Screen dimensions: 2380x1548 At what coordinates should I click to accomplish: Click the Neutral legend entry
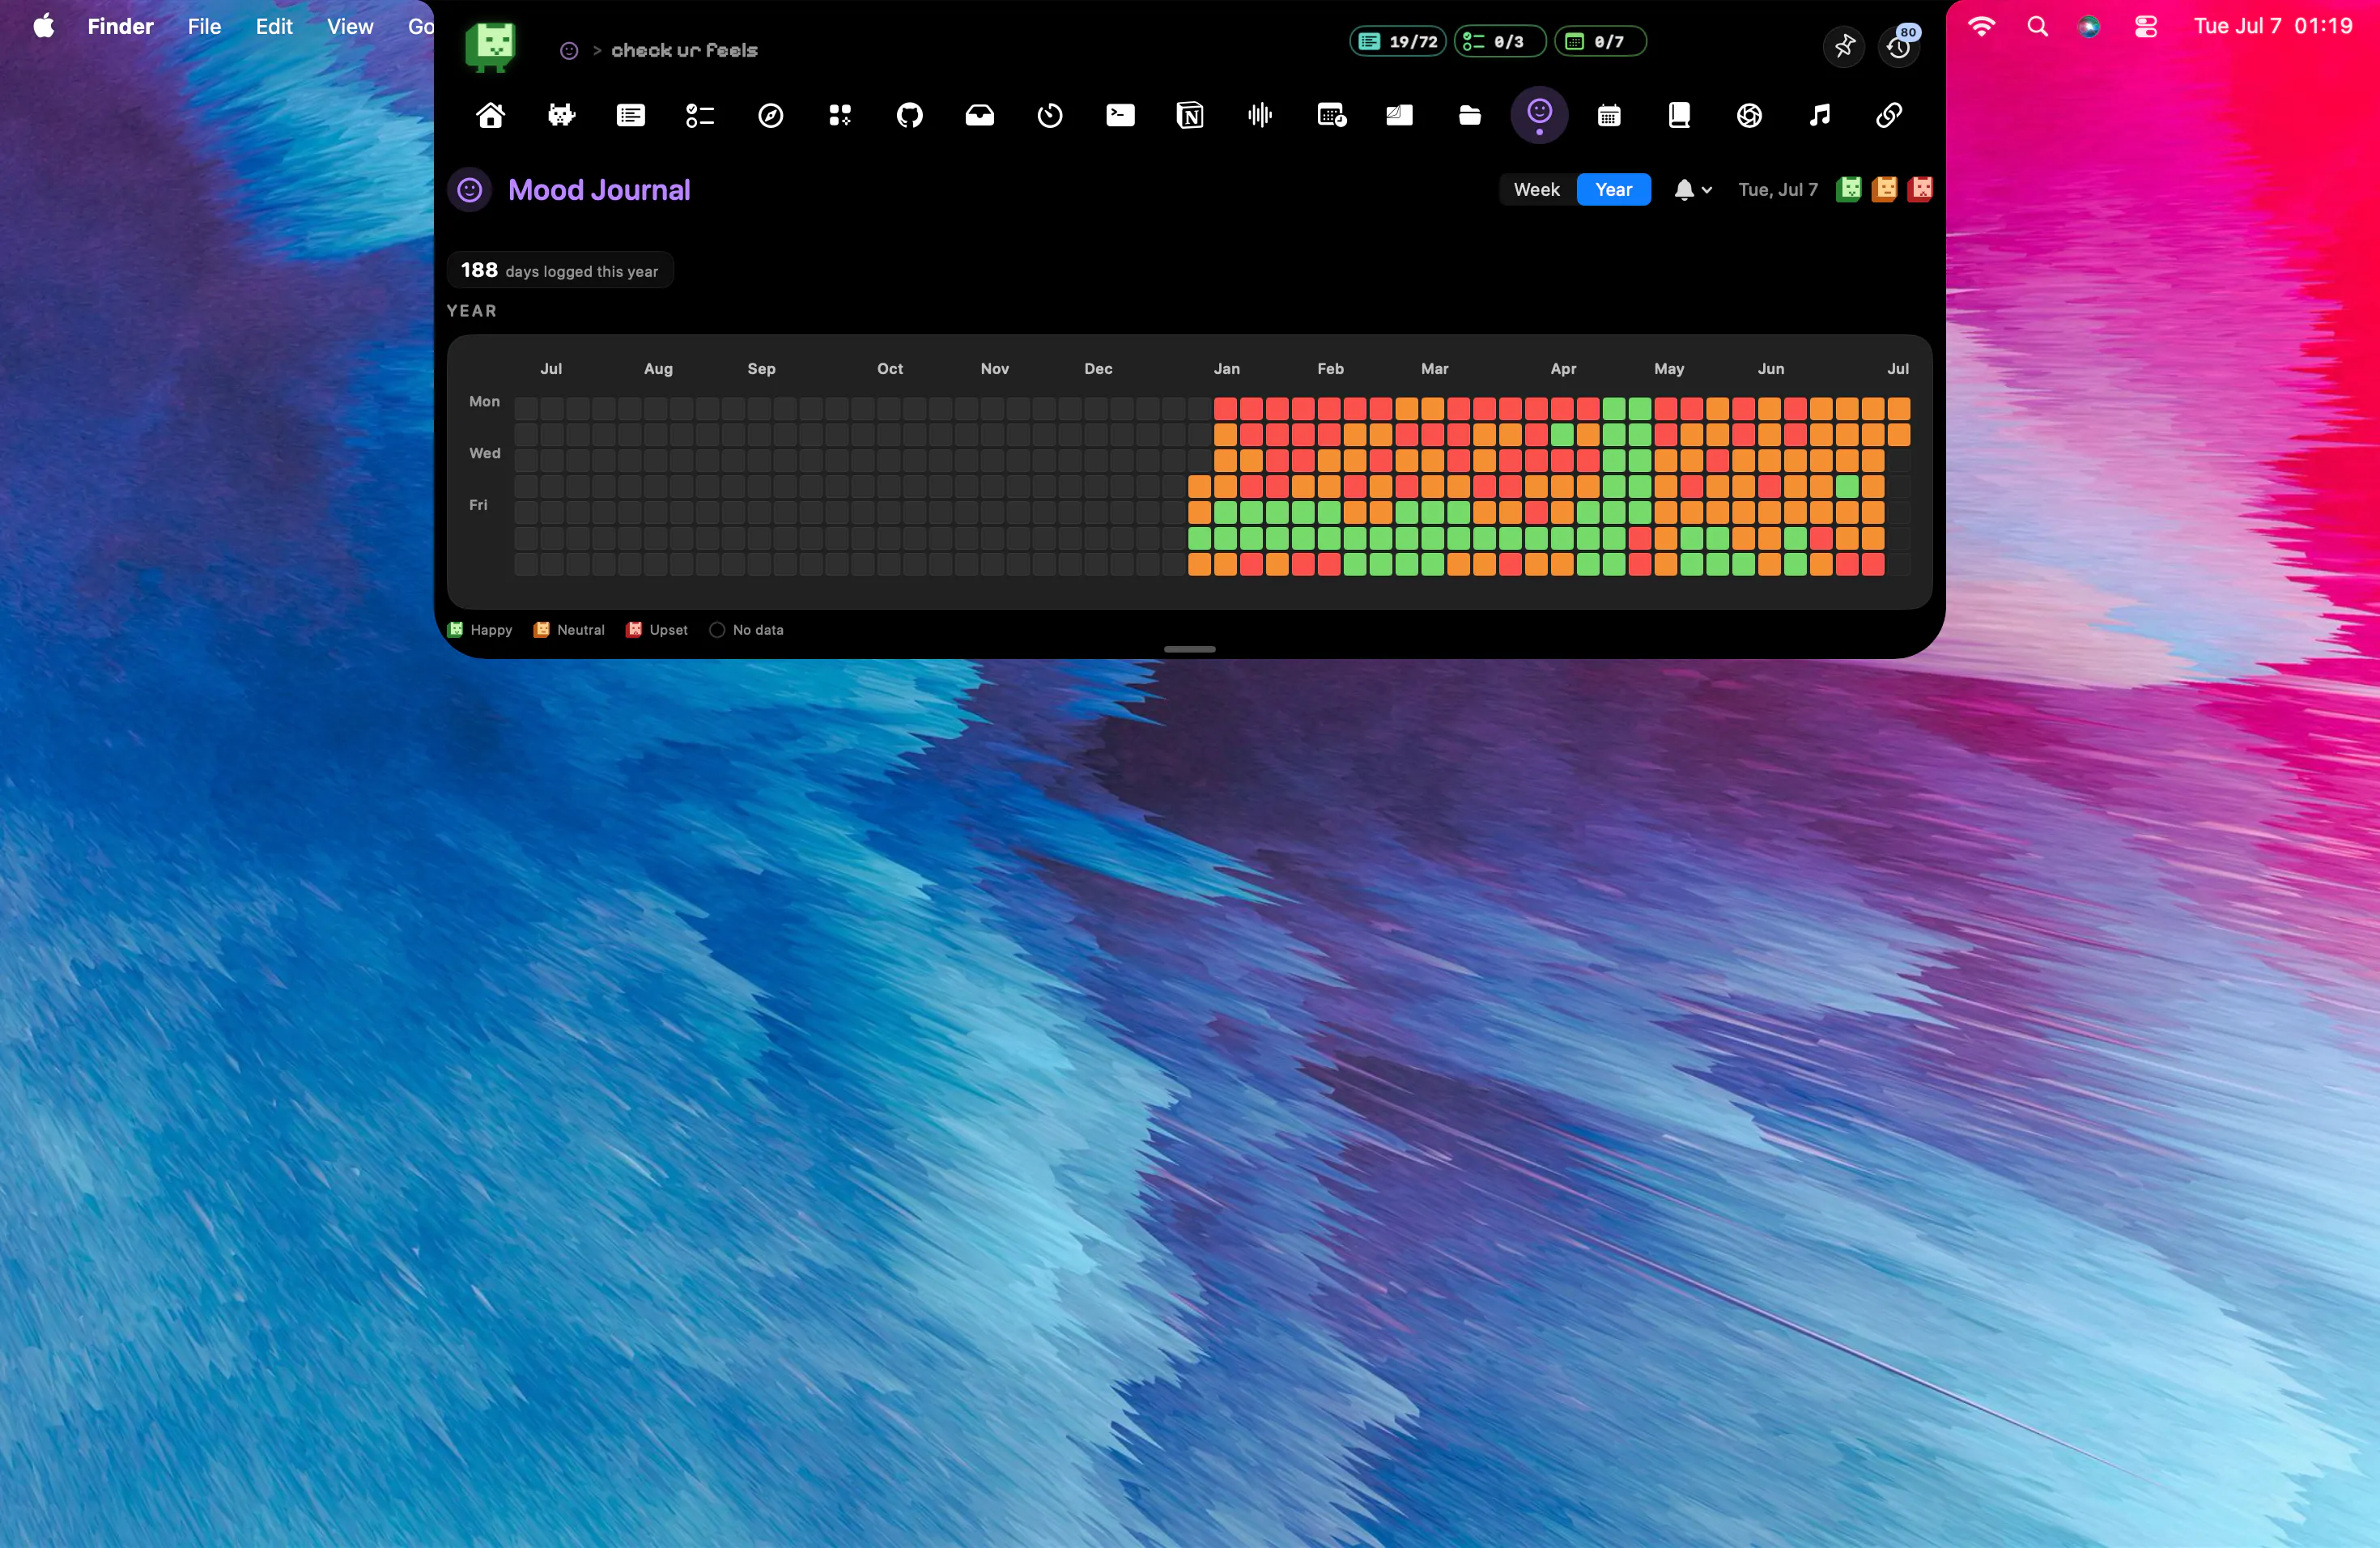click(x=570, y=630)
